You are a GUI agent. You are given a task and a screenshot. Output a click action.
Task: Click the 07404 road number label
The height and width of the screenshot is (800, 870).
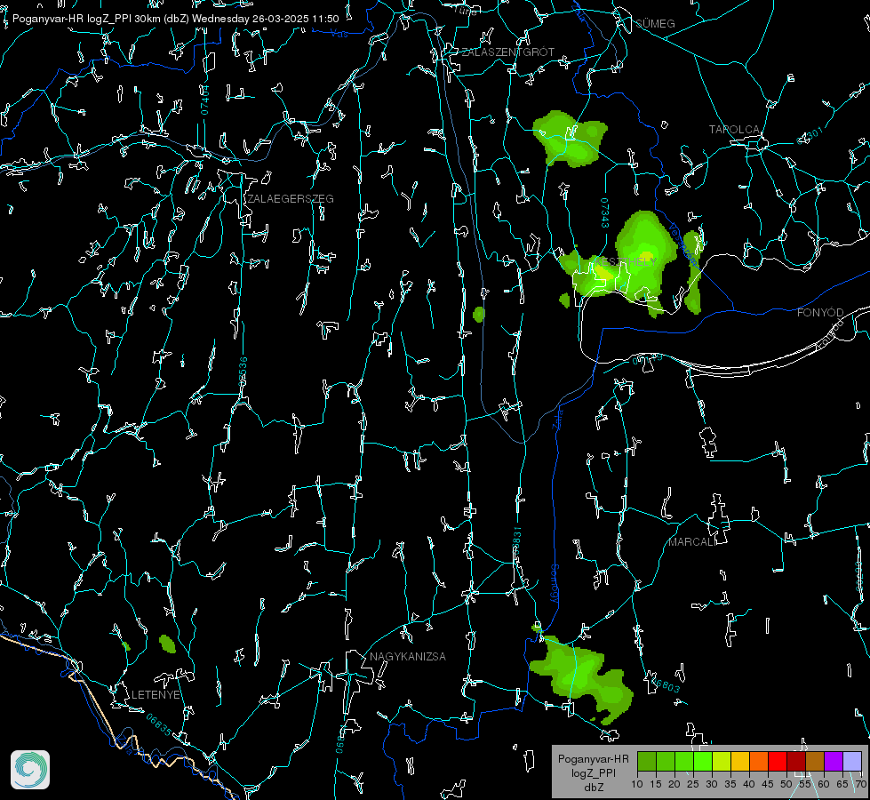click(204, 100)
